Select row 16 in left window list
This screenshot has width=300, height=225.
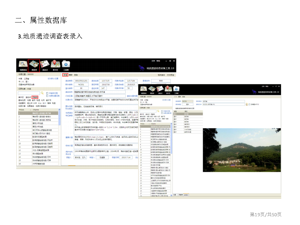coord(38,163)
